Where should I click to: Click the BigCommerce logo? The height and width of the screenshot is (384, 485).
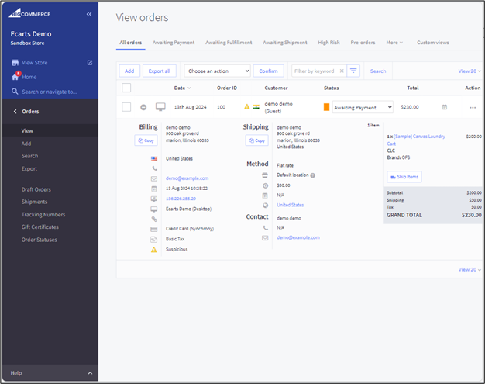click(x=29, y=13)
